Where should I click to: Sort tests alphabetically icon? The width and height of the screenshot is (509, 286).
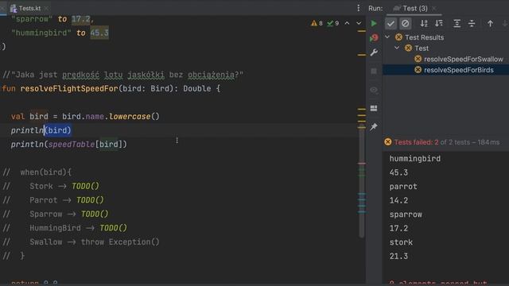[x=424, y=23]
